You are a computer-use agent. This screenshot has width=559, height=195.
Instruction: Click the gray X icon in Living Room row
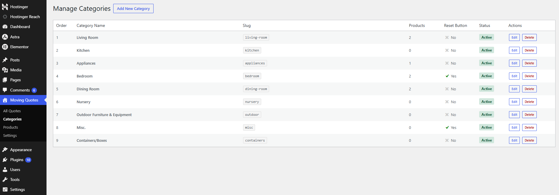[x=447, y=37]
